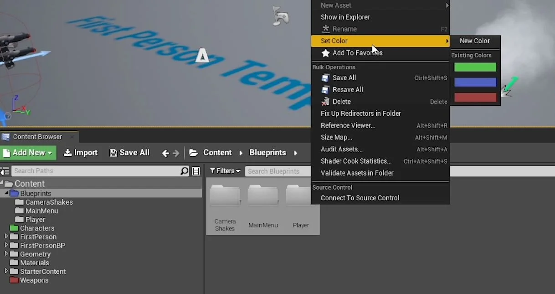Select Rename from the context menu

click(345, 29)
